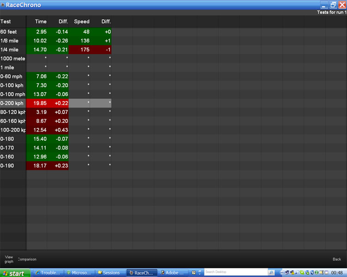Open the Windows Start menu
This screenshot has width=347, height=277.
point(15,273)
